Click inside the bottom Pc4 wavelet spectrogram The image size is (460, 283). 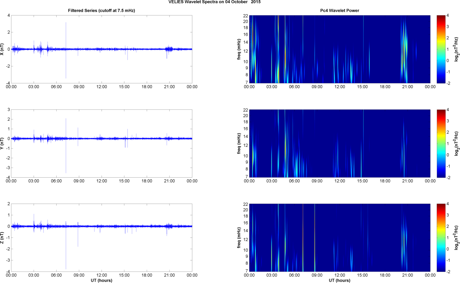340,237
